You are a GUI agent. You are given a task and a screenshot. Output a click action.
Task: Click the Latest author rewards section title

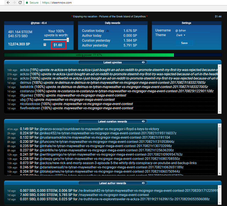pyautogui.click(x=112, y=183)
